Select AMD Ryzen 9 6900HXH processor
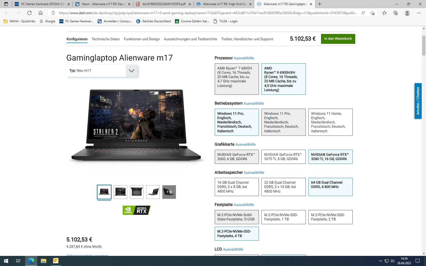This screenshot has width=426, height=266. click(283, 79)
